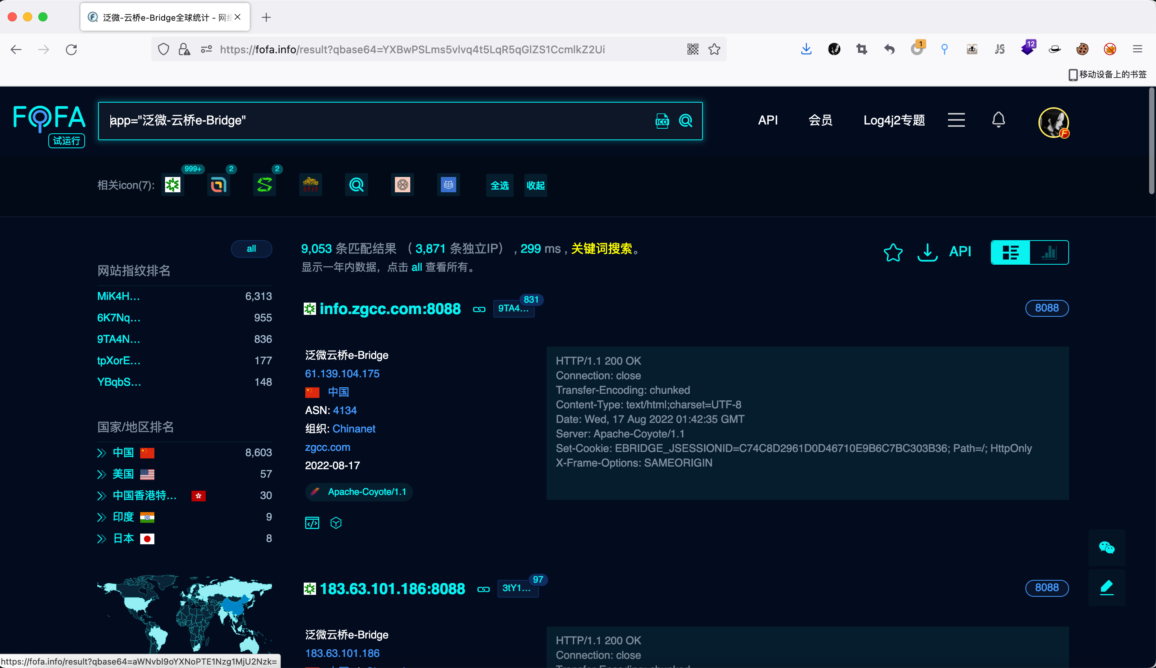Click the browser address bar URL

coord(413,49)
